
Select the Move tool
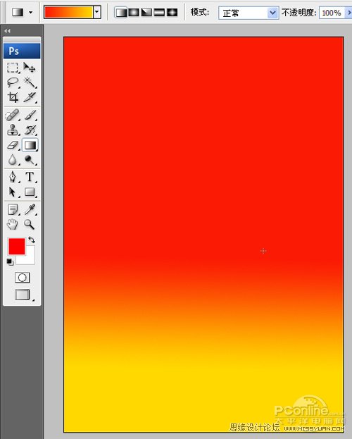coord(30,68)
